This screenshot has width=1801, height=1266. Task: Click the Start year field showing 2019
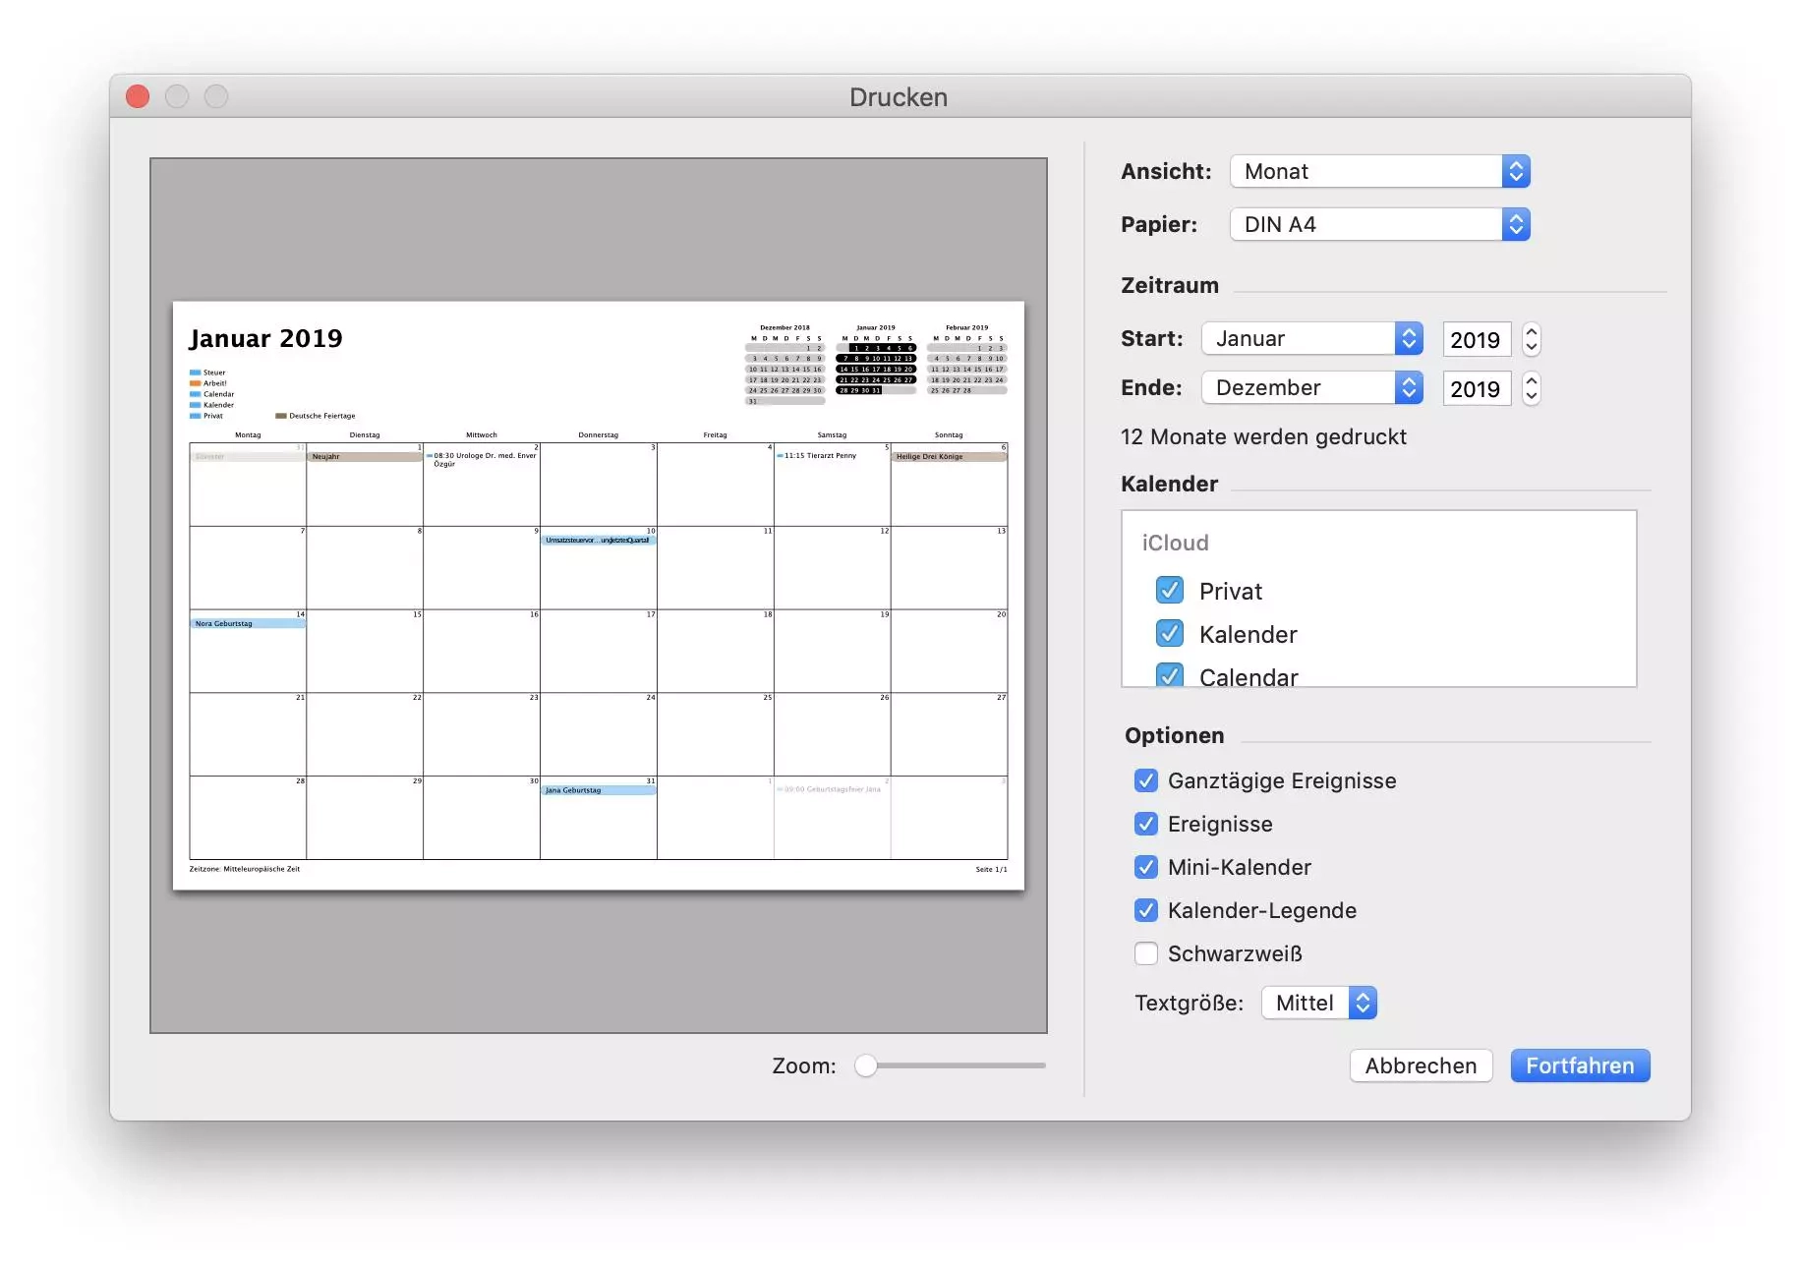pos(1476,339)
